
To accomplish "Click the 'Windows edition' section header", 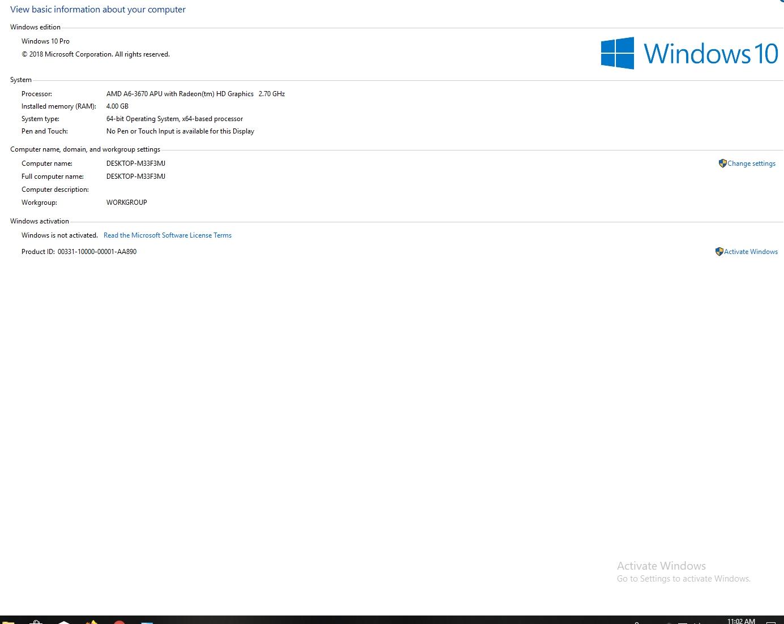I will coord(35,27).
